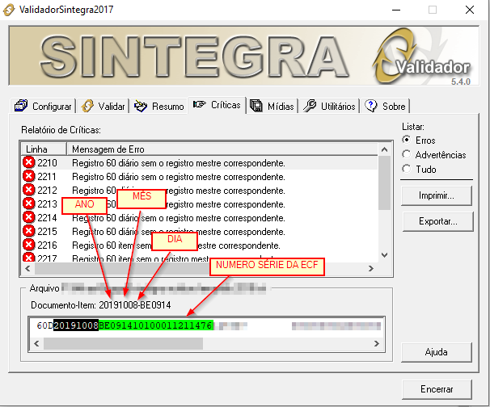
Task: Click the Imprimir... button
Action: coord(437,195)
